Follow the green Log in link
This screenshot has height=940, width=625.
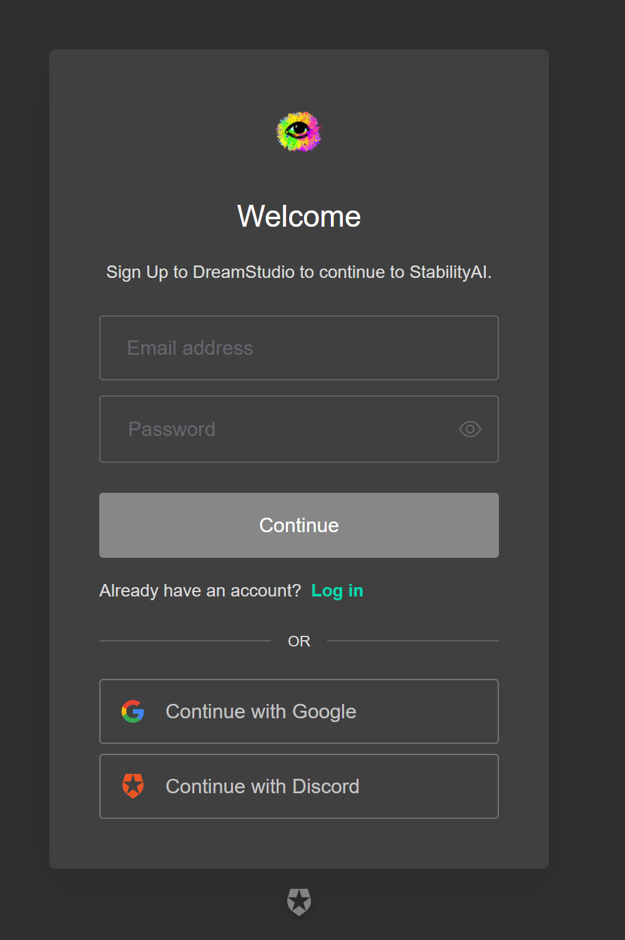[x=337, y=591]
